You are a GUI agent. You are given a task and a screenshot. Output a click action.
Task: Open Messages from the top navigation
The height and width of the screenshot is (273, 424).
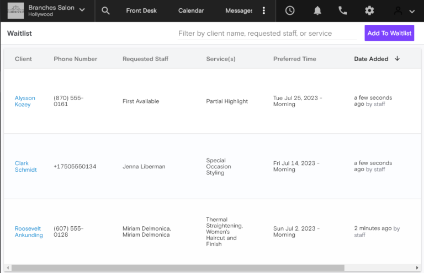tap(239, 11)
